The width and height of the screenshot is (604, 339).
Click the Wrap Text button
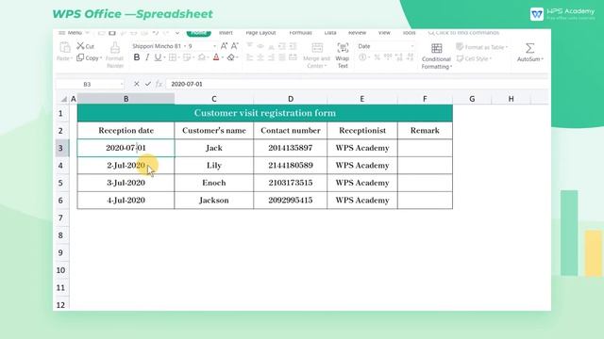(x=343, y=55)
